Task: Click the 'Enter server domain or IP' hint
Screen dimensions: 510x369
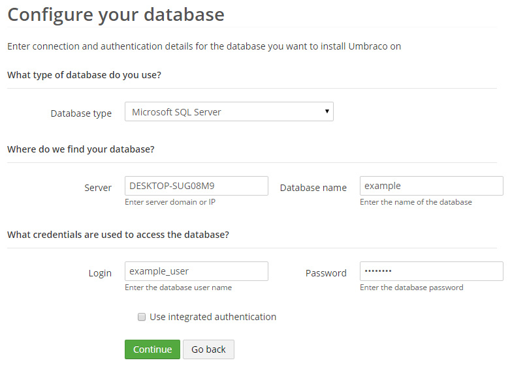Action: tap(170, 202)
